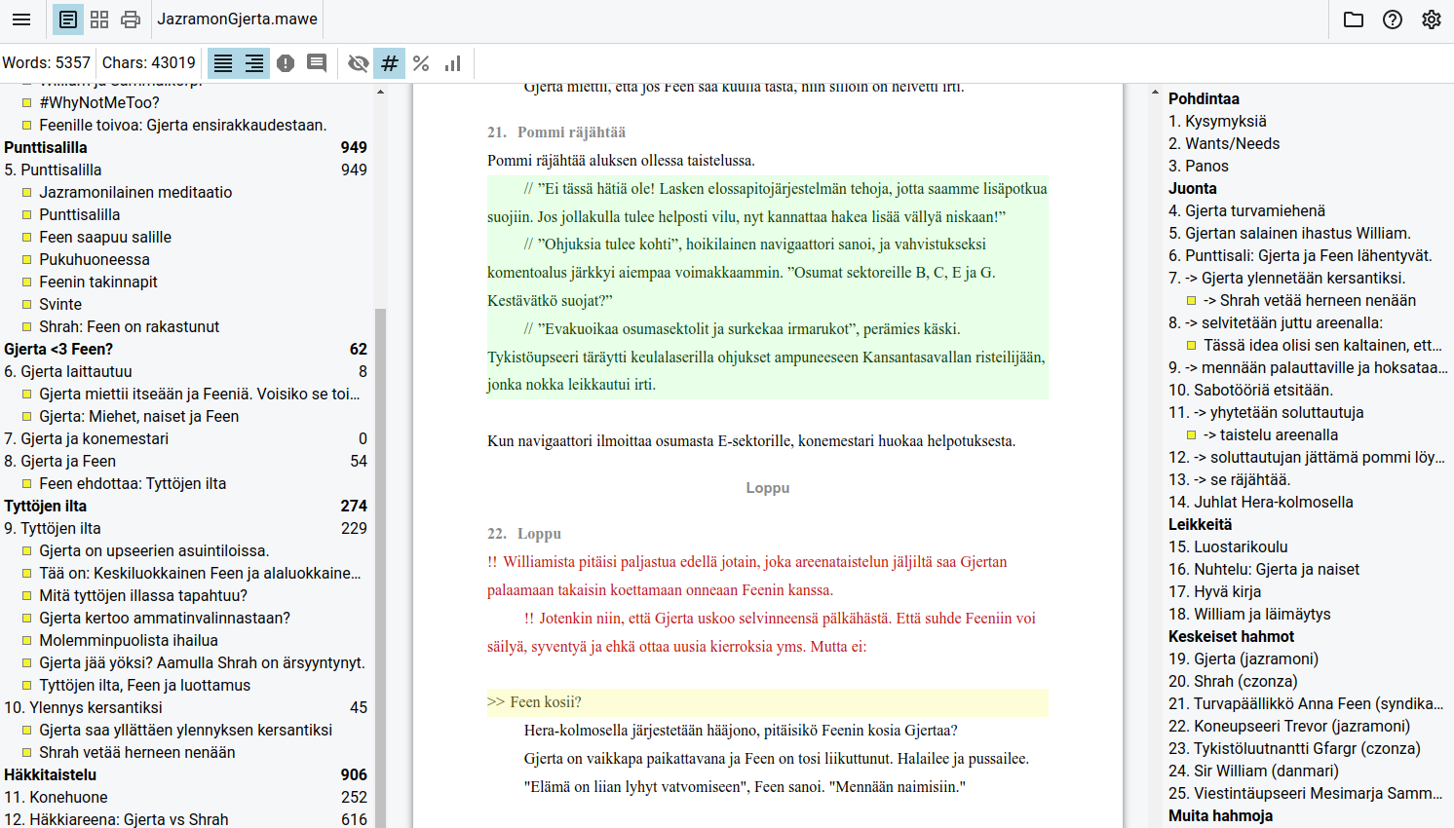
Task: Open note 10. Sabotööriä etsitään.
Action: click(1250, 390)
